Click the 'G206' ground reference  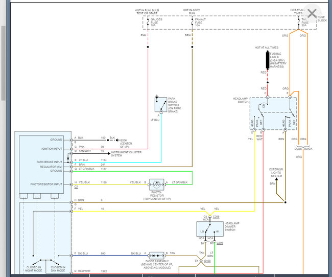pos(124,141)
